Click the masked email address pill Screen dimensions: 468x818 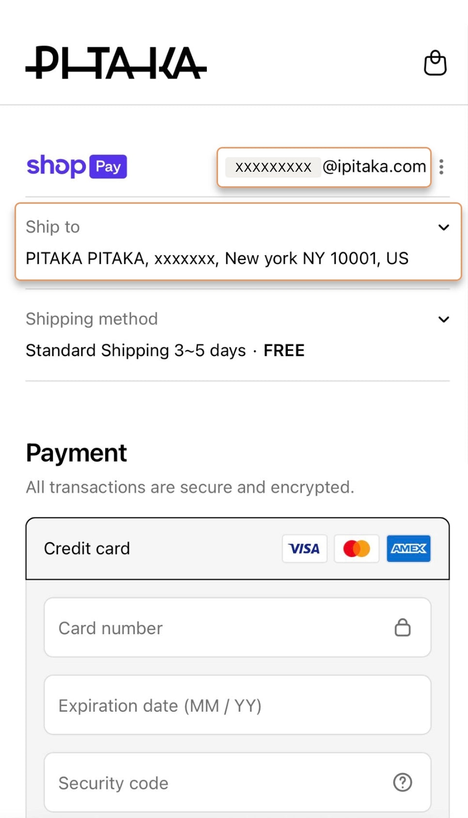tap(324, 167)
